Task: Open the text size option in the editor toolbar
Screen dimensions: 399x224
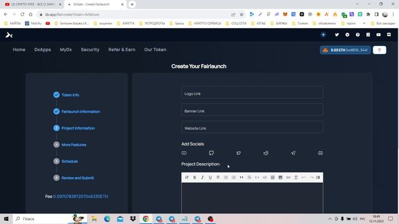Action: 187,177
